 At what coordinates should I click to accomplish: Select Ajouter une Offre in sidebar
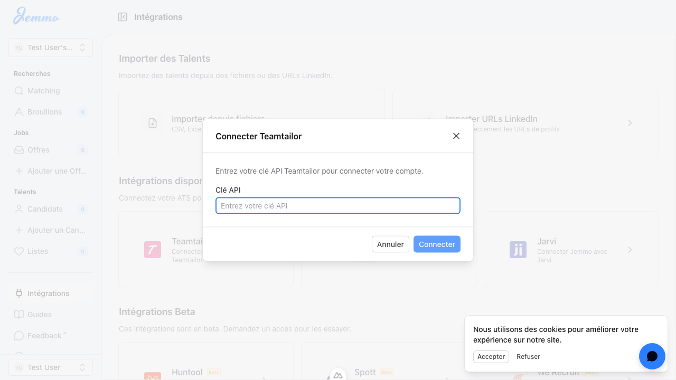(18, 171)
